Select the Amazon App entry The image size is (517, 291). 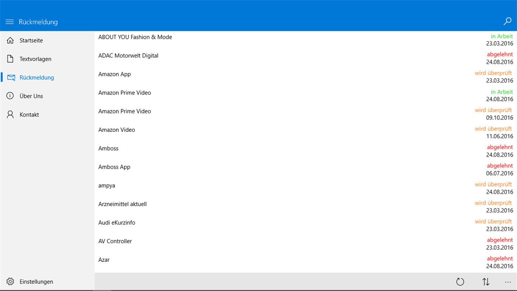pyautogui.click(x=306, y=77)
